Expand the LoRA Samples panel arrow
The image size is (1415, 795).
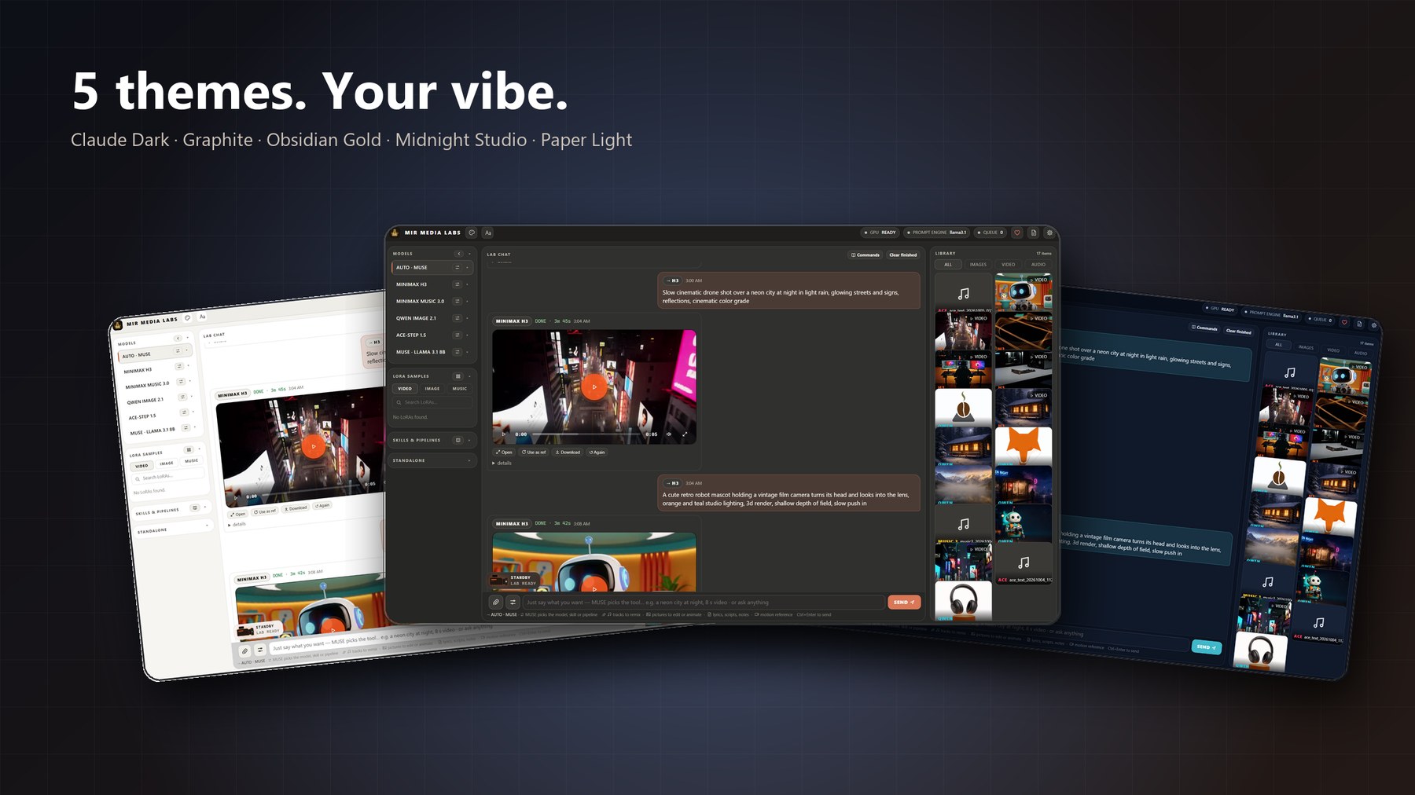point(469,376)
